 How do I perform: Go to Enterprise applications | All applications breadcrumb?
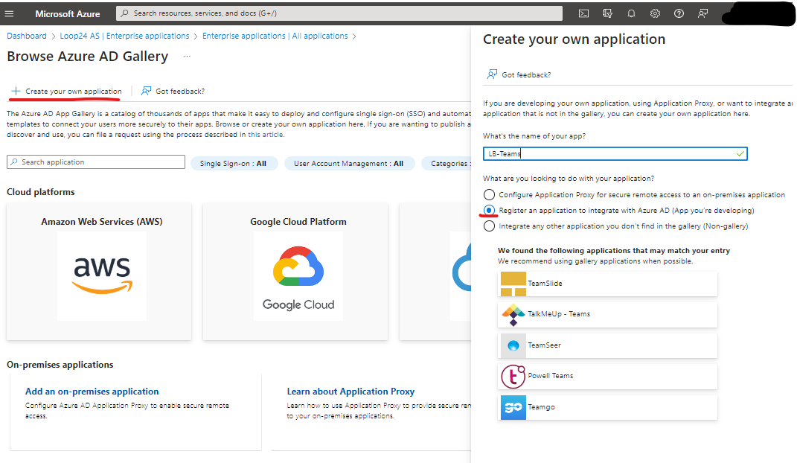point(275,36)
